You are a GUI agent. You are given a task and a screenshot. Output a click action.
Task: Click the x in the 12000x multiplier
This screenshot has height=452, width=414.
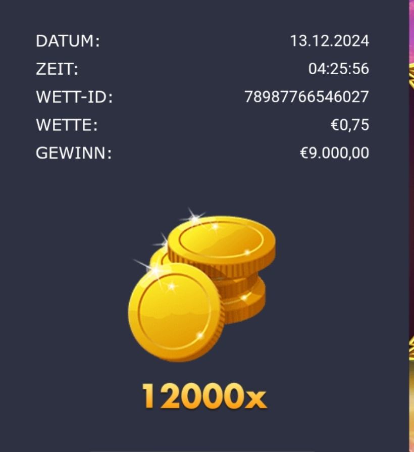[x=256, y=399]
